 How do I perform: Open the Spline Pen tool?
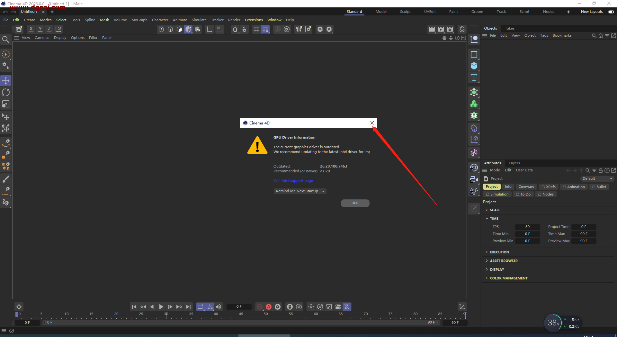tap(6, 143)
